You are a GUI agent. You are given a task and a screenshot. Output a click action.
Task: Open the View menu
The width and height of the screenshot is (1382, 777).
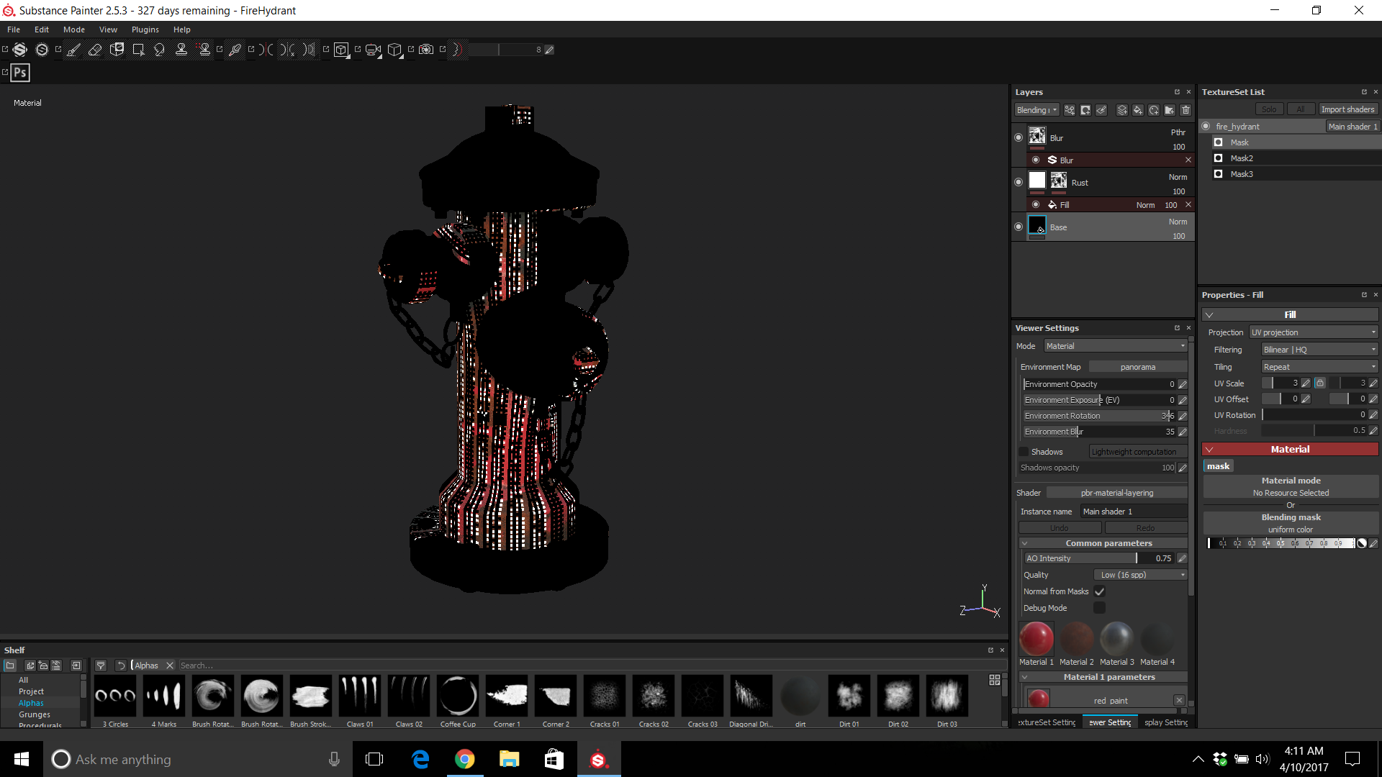tap(108, 29)
